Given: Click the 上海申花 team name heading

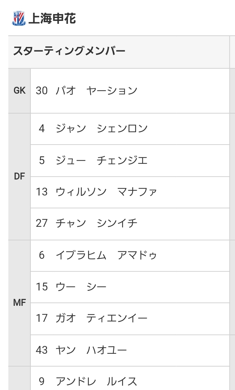Looking at the screenshot, I should [52, 19].
